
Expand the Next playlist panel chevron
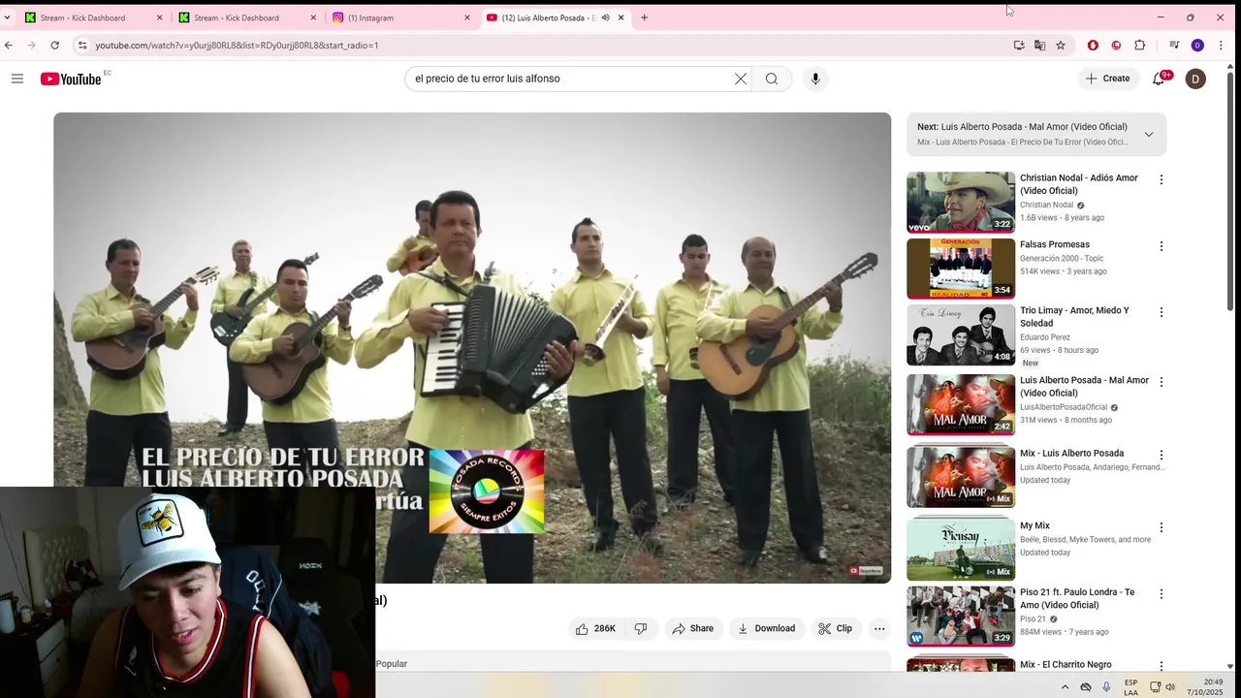1149,134
